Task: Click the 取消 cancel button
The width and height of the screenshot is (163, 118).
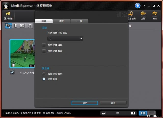Action: (113, 103)
